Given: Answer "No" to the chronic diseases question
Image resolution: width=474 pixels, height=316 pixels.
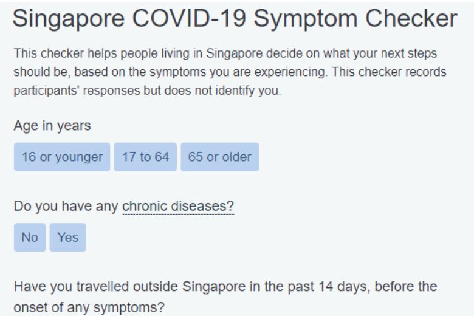Looking at the screenshot, I should (x=30, y=237).
